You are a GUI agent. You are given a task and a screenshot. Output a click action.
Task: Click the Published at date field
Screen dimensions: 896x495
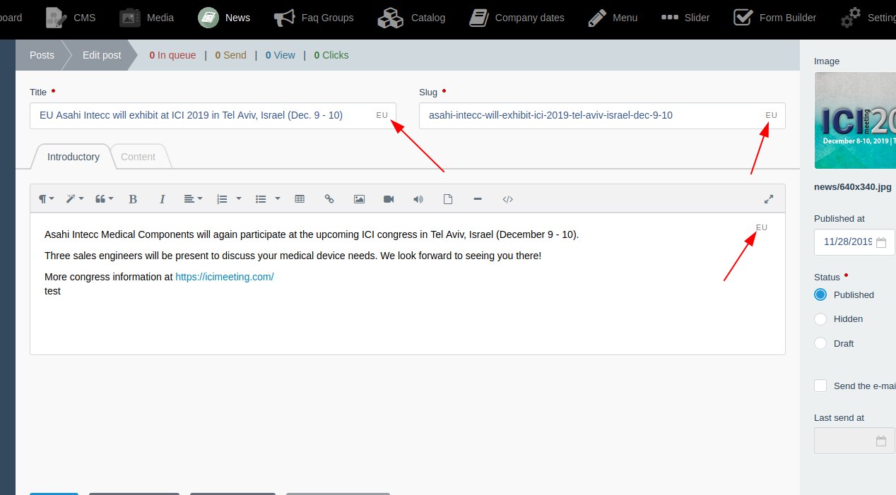[x=854, y=241]
